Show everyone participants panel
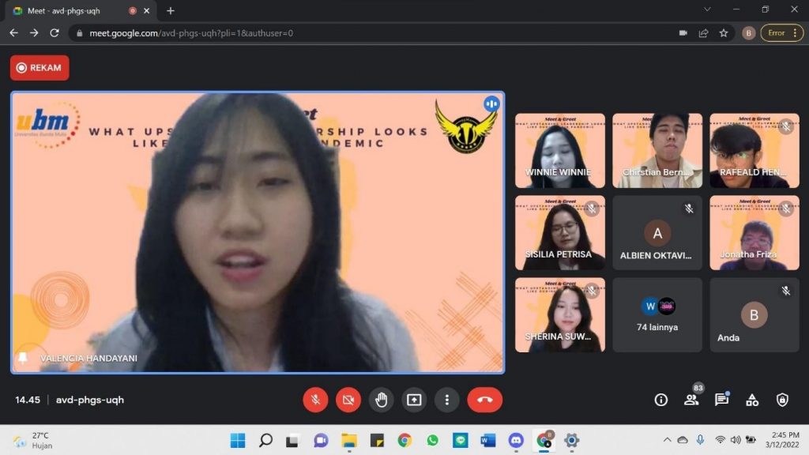This screenshot has height=455, width=809. [691, 400]
